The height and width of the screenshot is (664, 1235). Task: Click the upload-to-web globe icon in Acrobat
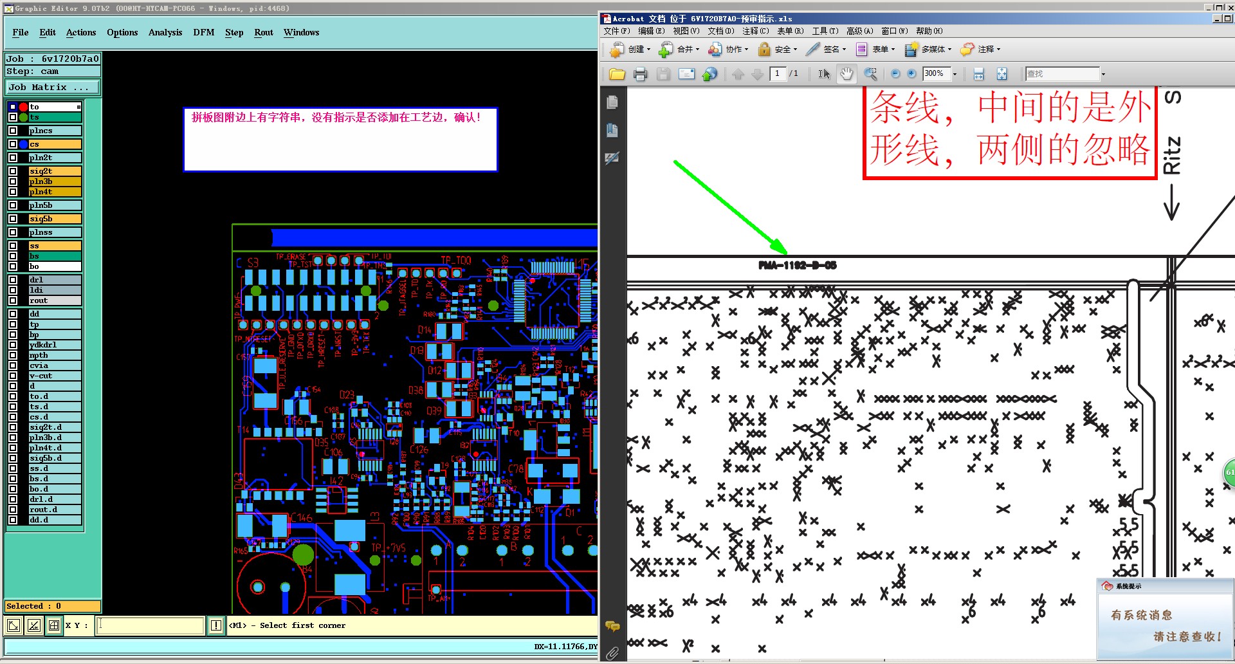click(x=709, y=74)
